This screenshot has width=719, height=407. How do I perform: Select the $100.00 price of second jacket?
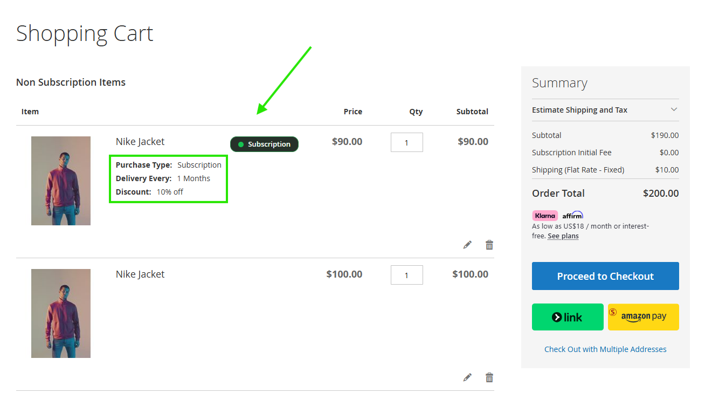point(344,274)
